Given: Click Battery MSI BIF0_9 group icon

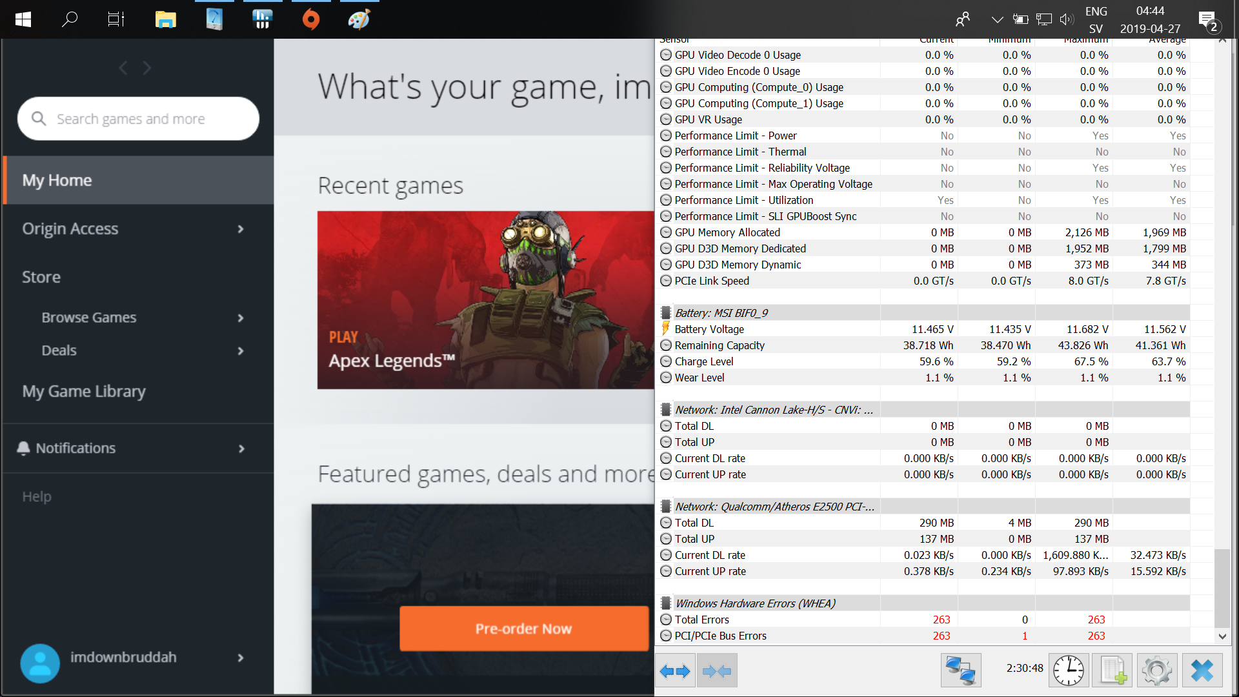Looking at the screenshot, I should (x=666, y=313).
